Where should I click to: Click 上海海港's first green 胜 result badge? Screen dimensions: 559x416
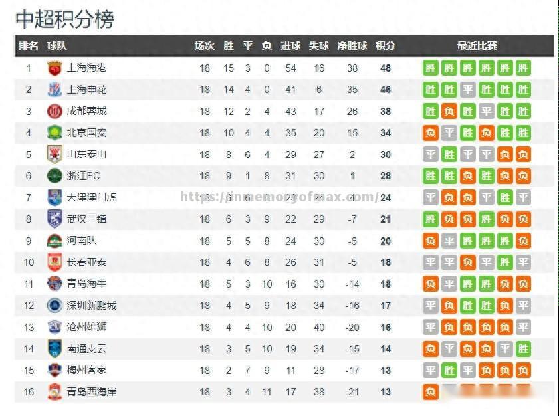click(x=431, y=68)
